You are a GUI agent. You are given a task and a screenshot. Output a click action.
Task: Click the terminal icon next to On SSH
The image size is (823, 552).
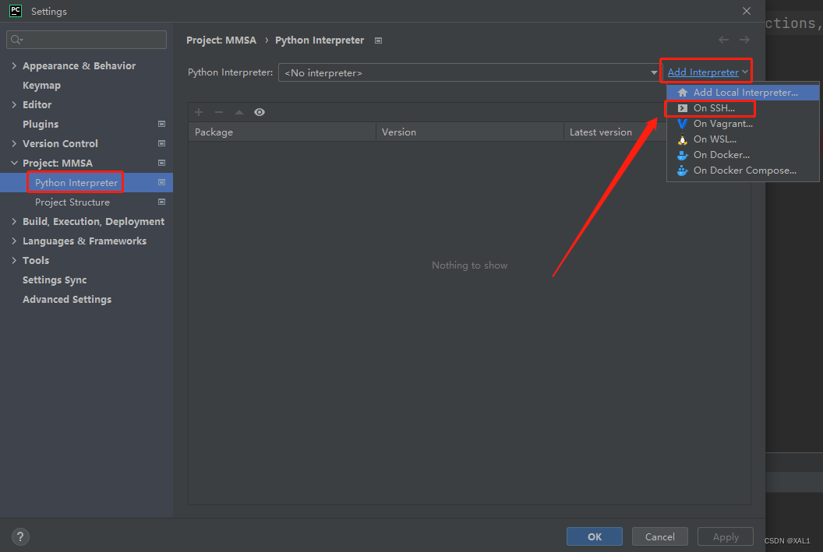click(x=683, y=108)
